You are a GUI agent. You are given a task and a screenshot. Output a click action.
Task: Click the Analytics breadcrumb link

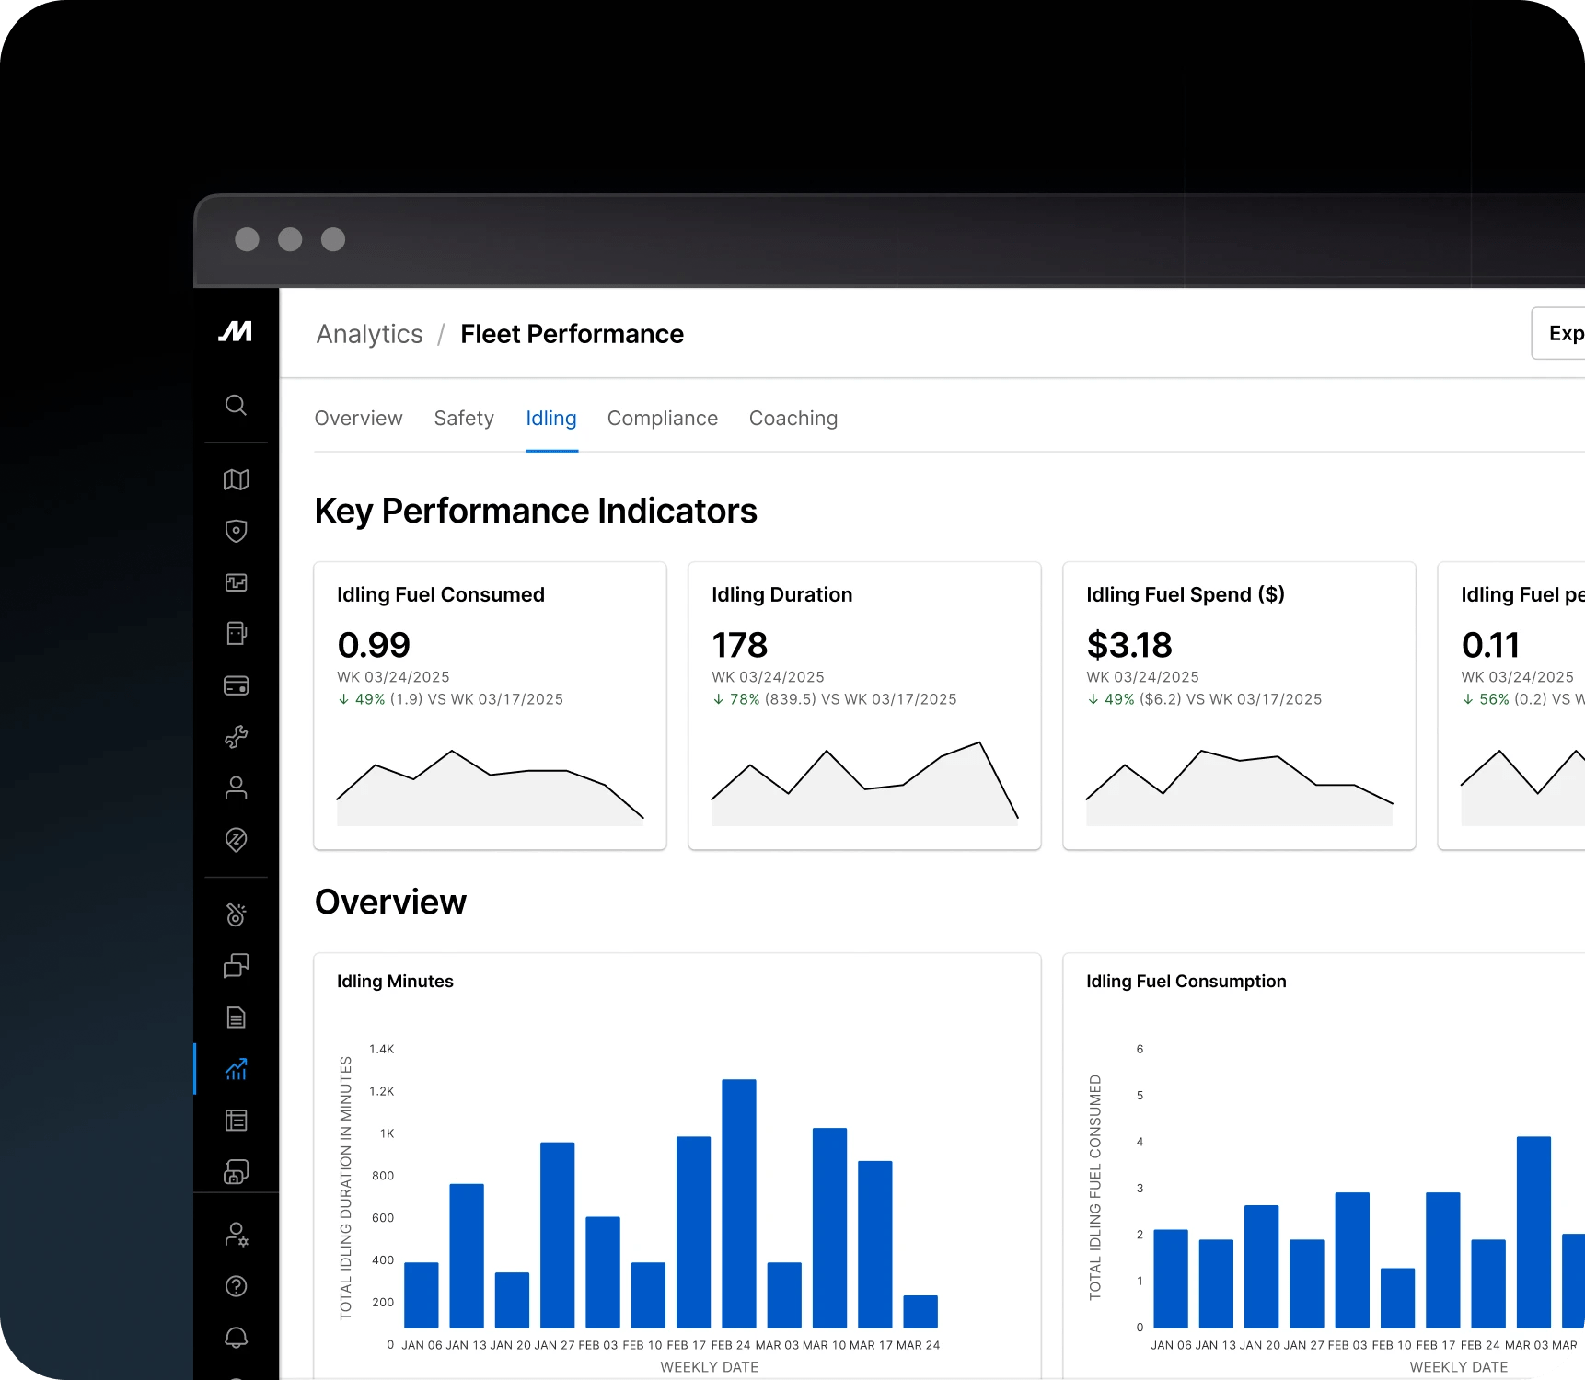click(x=368, y=334)
